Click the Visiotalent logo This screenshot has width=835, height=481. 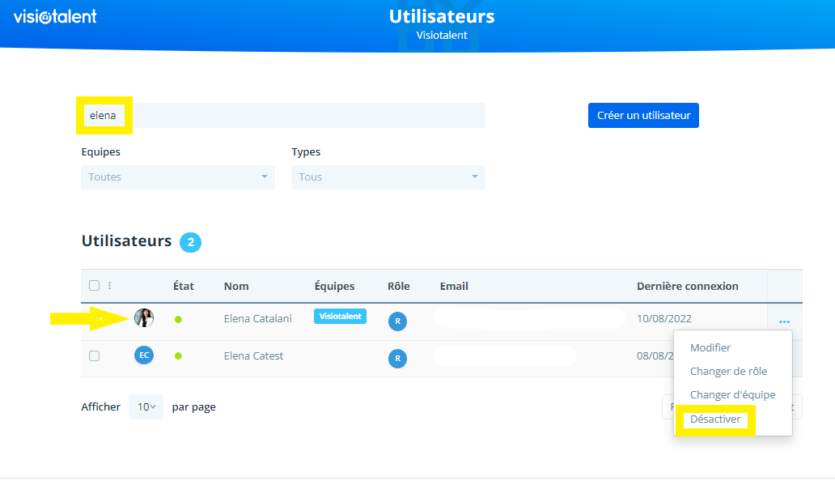pos(55,16)
